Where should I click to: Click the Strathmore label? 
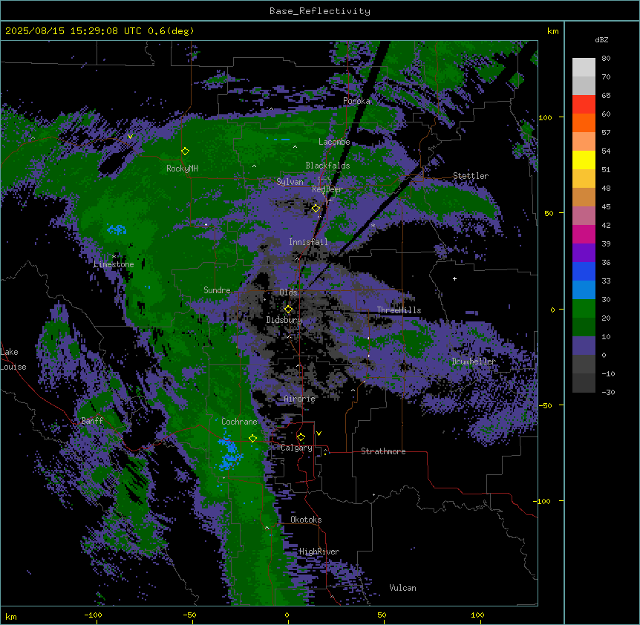click(x=383, y=451)
